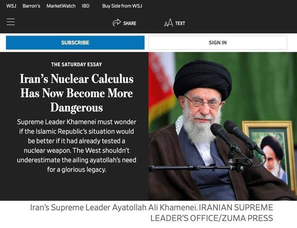The width and height of the screenshot is (297, 228).
Task: Click THE SATURDAY ESSAY section label
Action: click(76, 64)
